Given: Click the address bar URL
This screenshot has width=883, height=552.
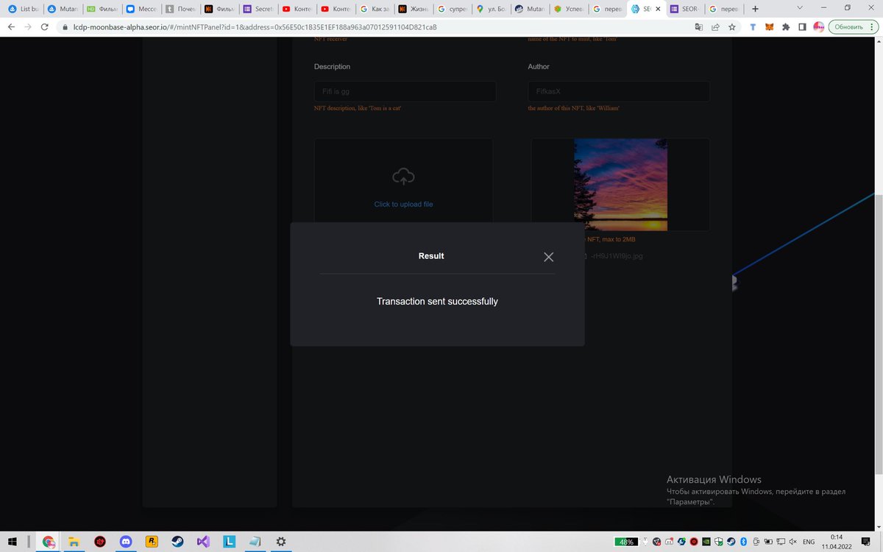Looking at the screenshot, I should pos(254,26).
